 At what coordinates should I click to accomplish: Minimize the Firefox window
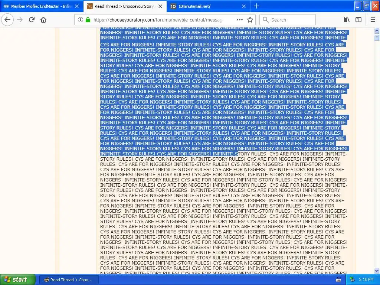point(358,6)
